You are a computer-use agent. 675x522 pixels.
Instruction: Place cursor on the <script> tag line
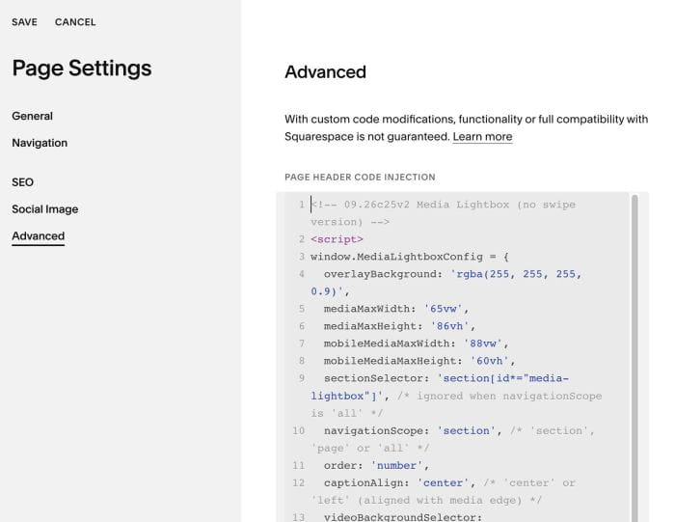coord(337,239)
